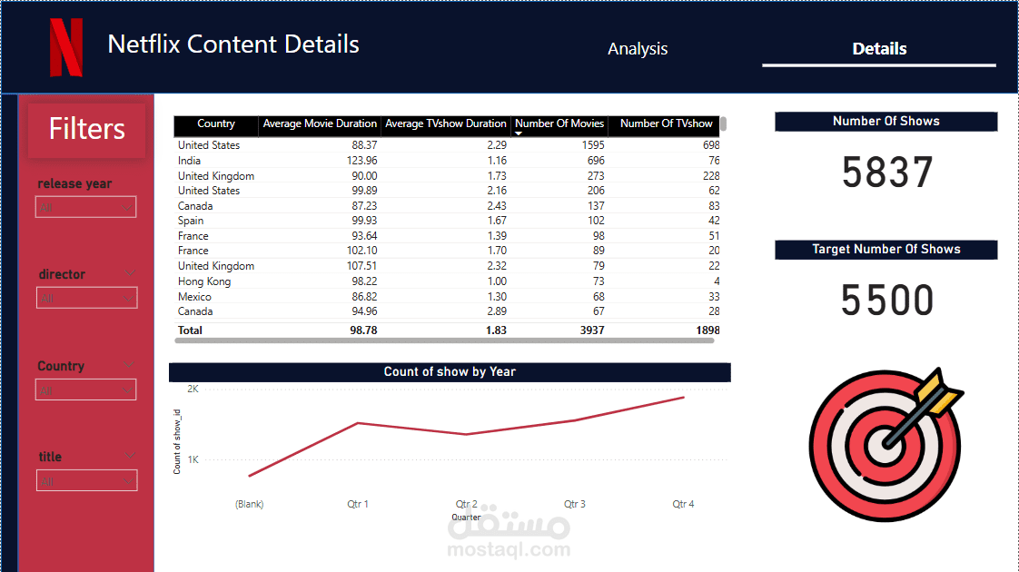The width and height of the screenshot is (1019, 572).
Task: Click the Target Number Of Shows card title
Action: 885,250
